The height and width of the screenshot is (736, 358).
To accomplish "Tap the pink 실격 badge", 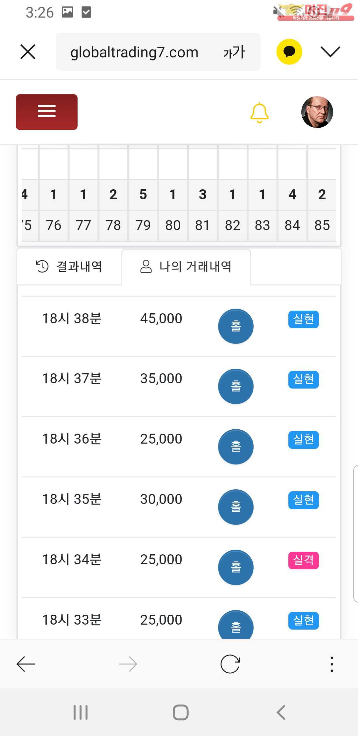I will coord(303,560).
